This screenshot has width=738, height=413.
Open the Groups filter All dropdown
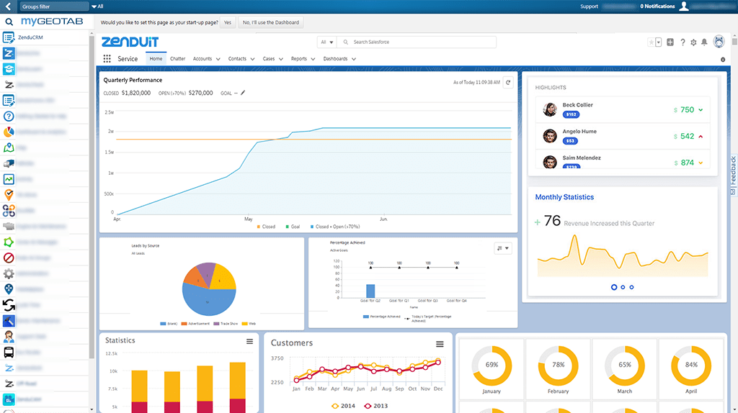(x=97, y=6)
